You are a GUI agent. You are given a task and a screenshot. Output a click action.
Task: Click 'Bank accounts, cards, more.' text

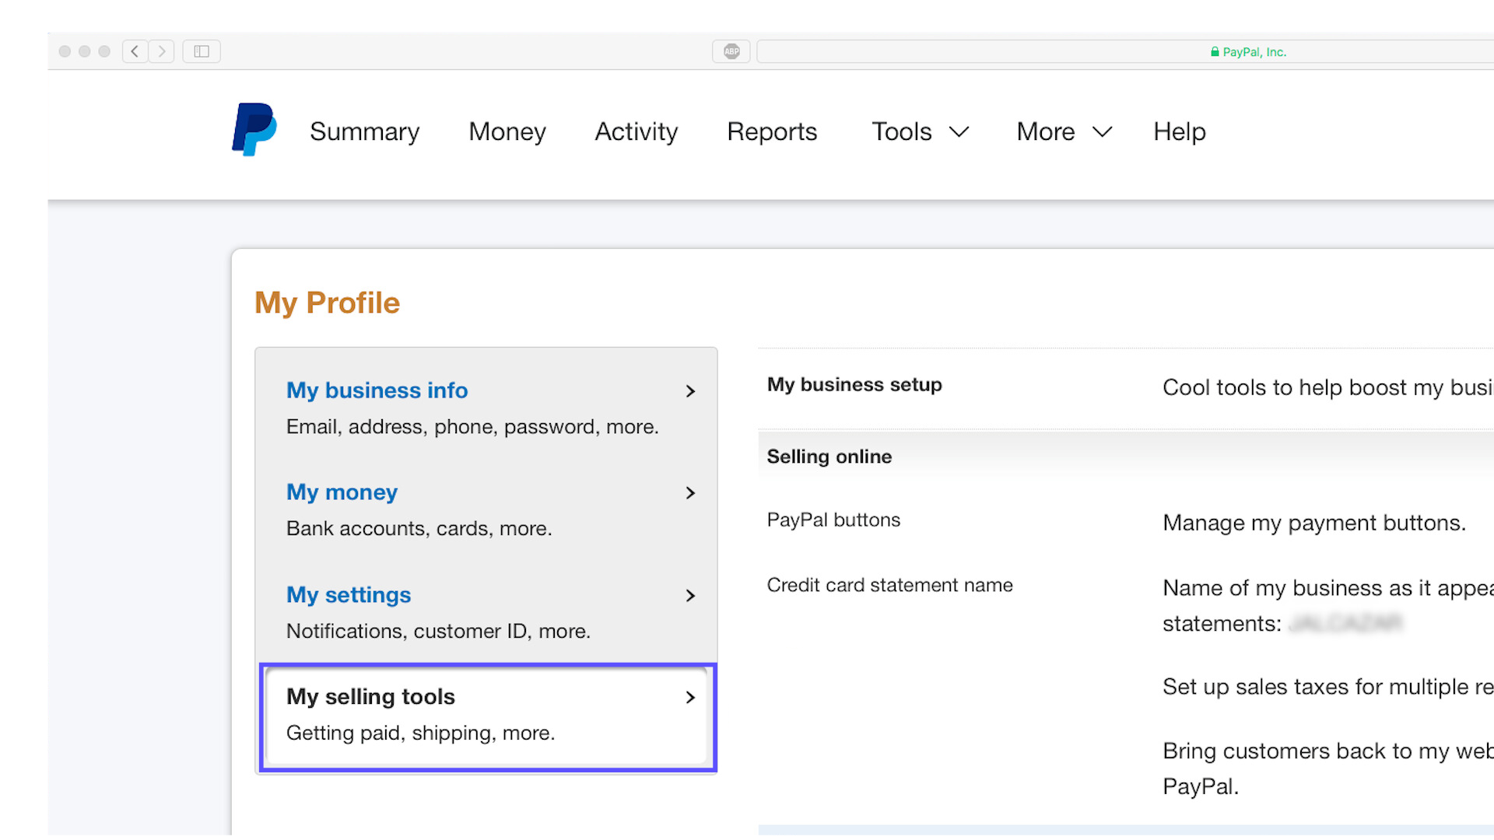click(x=419, y=528)
